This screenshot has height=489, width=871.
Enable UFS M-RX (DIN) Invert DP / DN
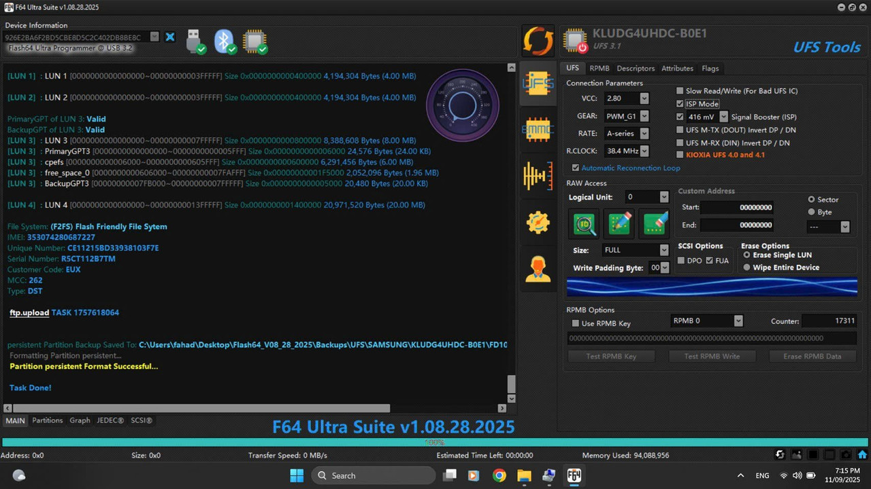[x=680, y=143]
